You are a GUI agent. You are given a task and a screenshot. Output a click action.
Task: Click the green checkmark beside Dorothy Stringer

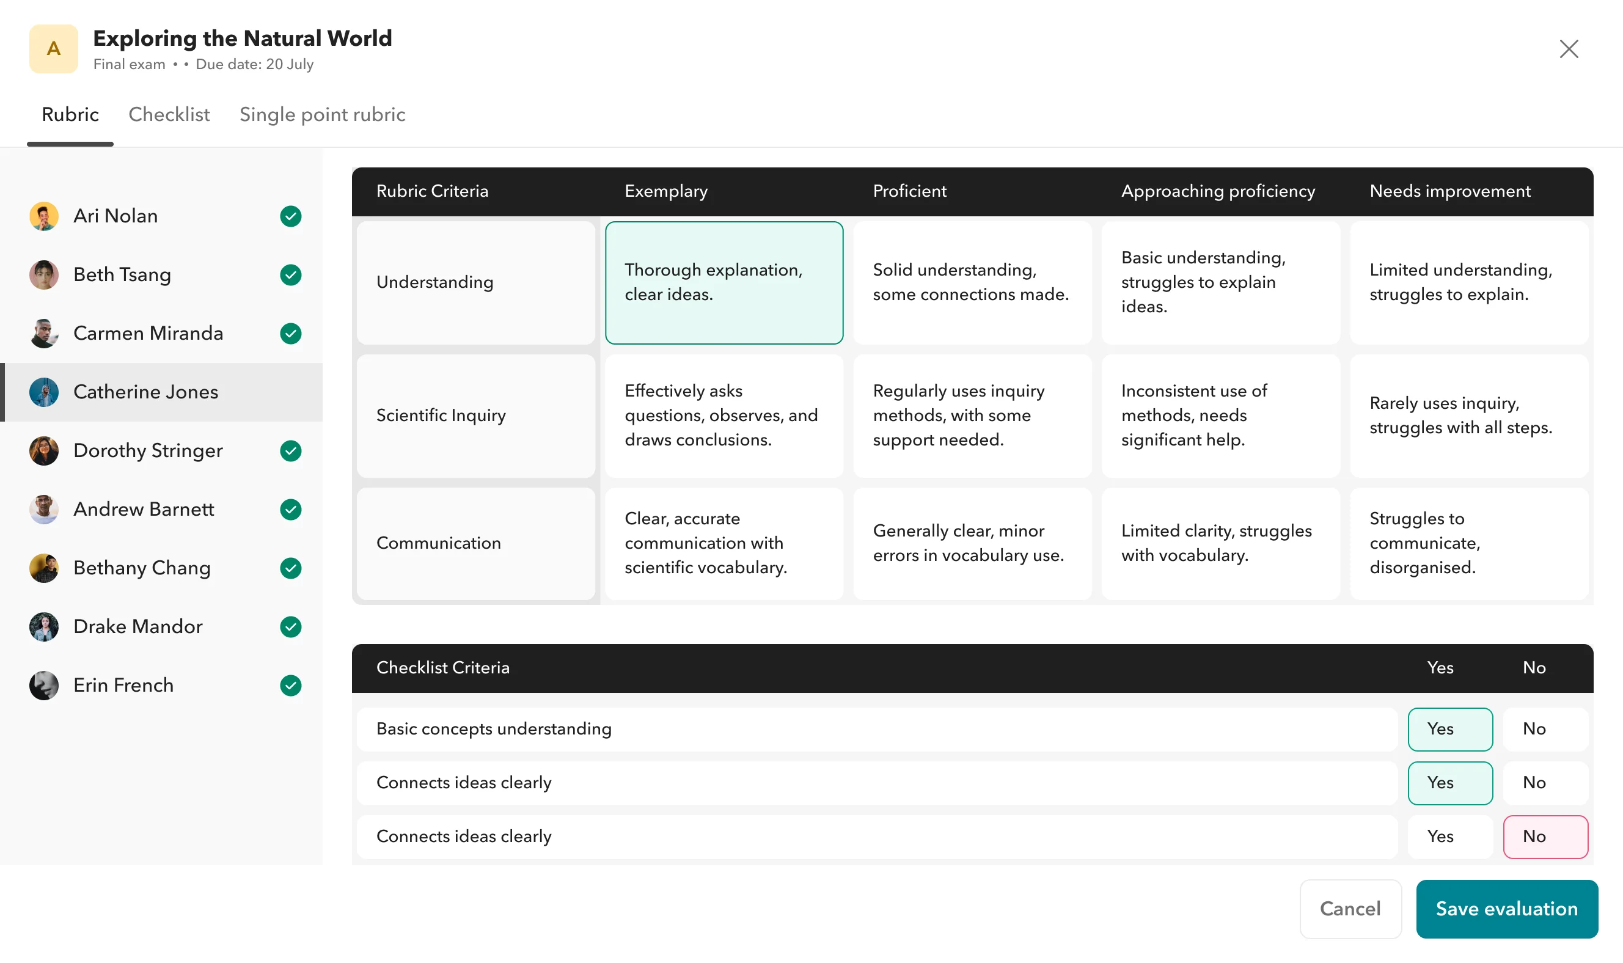(x=291, y=451)
